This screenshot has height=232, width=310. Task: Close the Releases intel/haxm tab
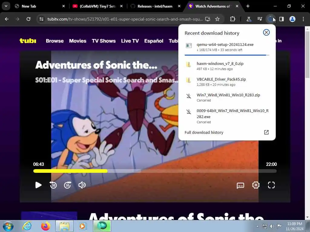point(179,6)
